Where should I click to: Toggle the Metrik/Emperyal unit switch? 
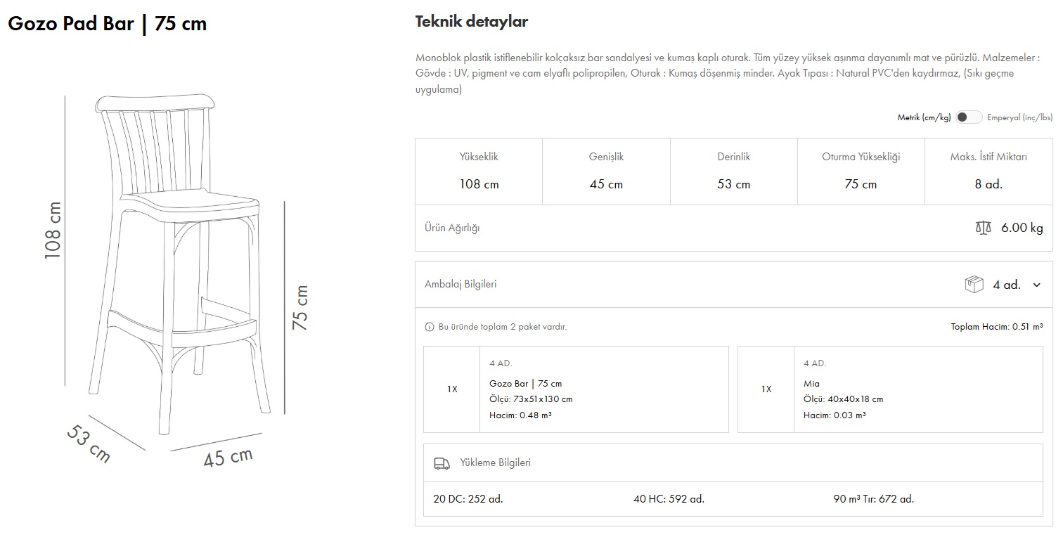pyautogui.click(x=968, y=117)
